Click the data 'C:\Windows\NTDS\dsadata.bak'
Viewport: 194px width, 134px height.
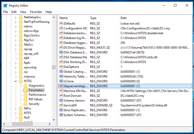click(142, 33)
